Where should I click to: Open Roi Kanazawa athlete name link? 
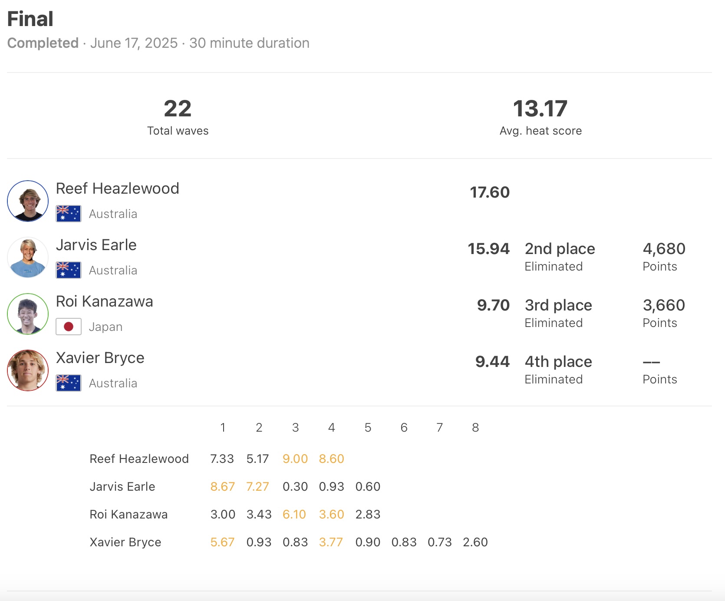point(105,301)
